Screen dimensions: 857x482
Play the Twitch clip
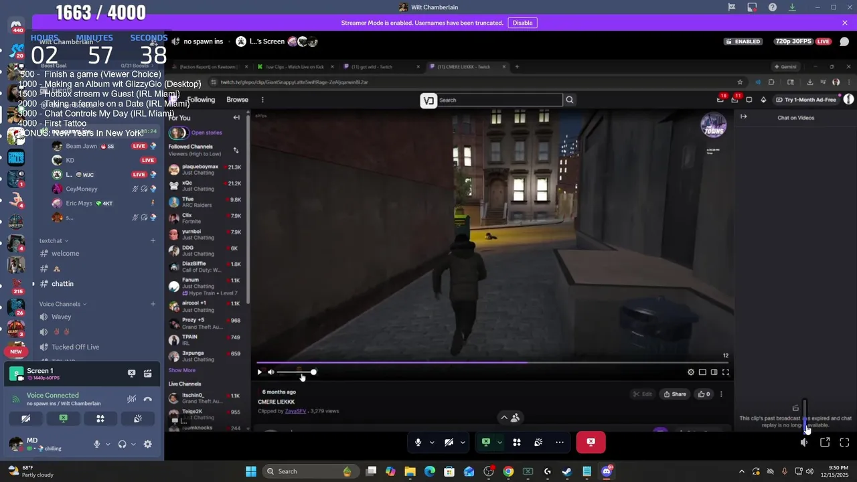pyautogui.click(x=260, y=372)
